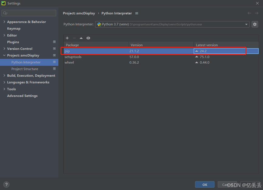Click Project: amcDisplay in the breadcrumb
This screenshot has height=190, width=263.
click(x=79, y=13)
